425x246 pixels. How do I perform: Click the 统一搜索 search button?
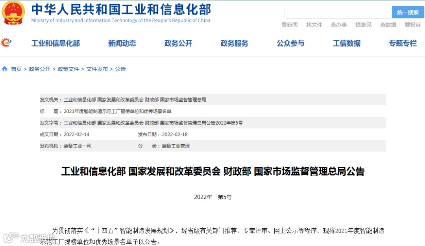tap(408, 12)
